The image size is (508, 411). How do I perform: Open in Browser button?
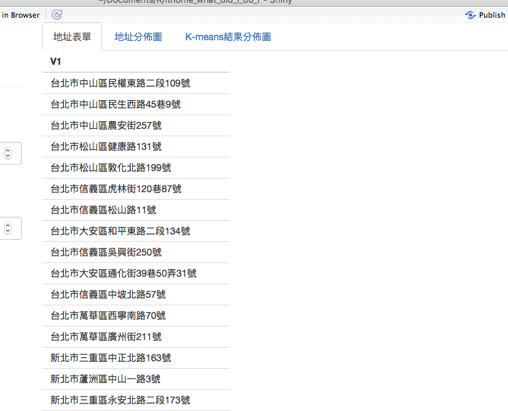tap(20, 15)
